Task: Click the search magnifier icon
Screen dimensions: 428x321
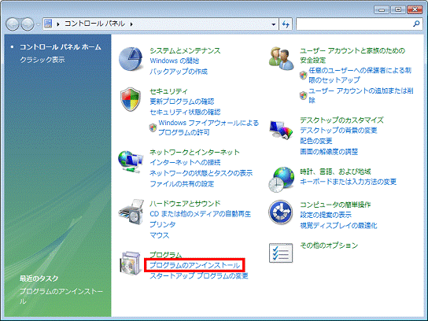Action: (416, 24)
